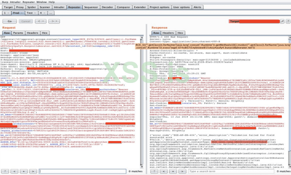Image resolution: width=291 pixels, height=175 pixels.
Task: Jump to previous match in response search
Action: coord(163,171)
